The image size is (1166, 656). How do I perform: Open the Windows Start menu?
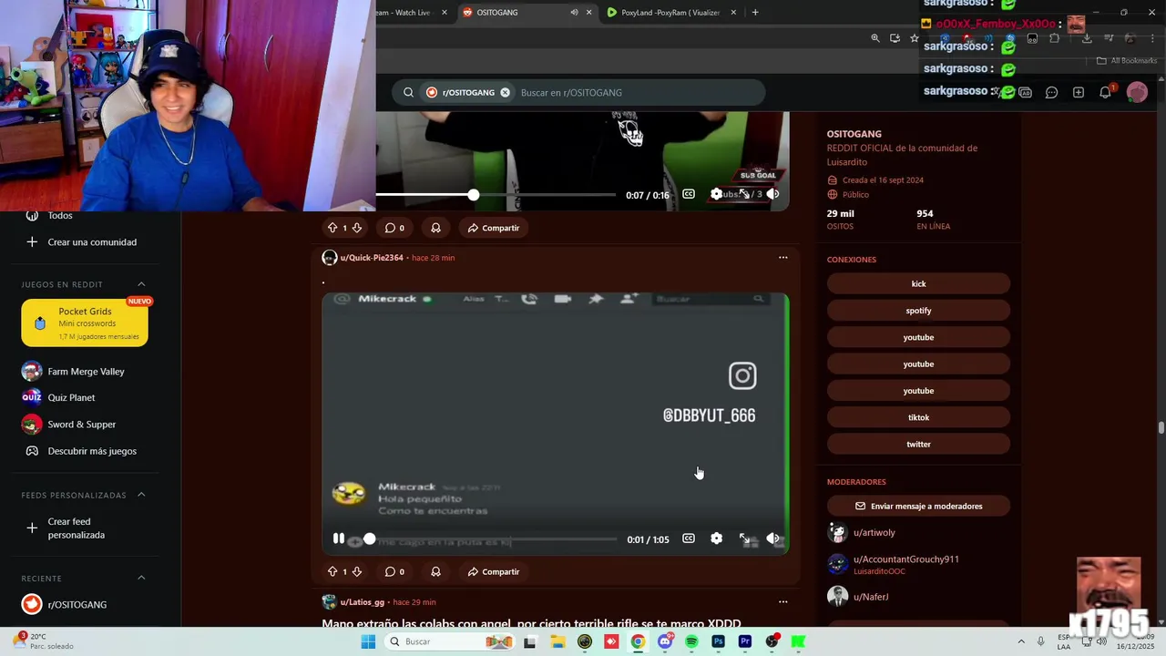coord(368,641)
